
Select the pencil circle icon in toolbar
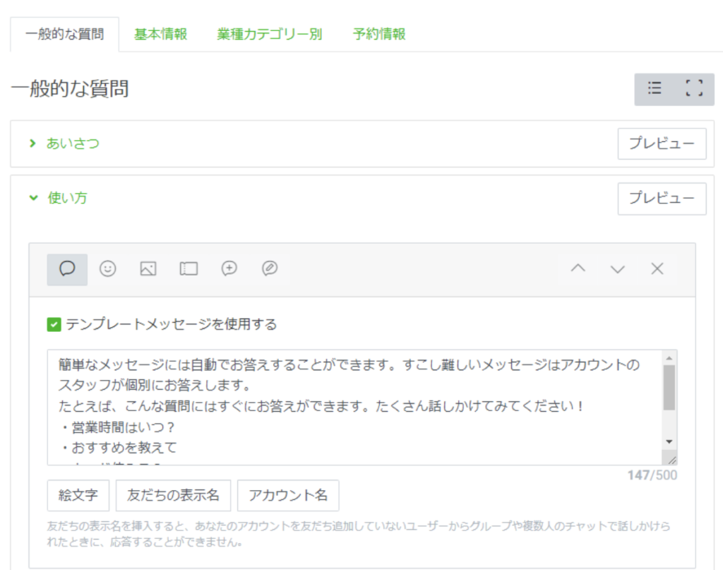pos(269,269)
